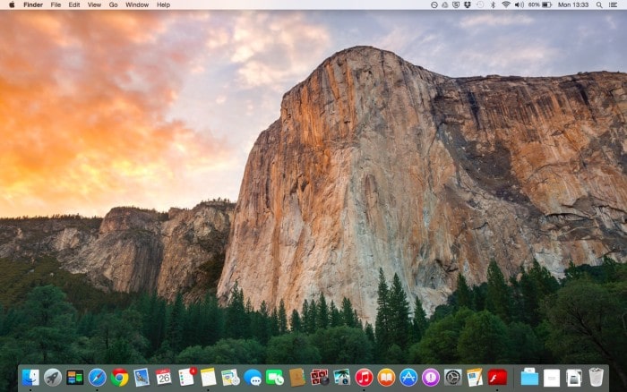Launch FaceTime green icon
627x392 pixels.
click(275, 377)
